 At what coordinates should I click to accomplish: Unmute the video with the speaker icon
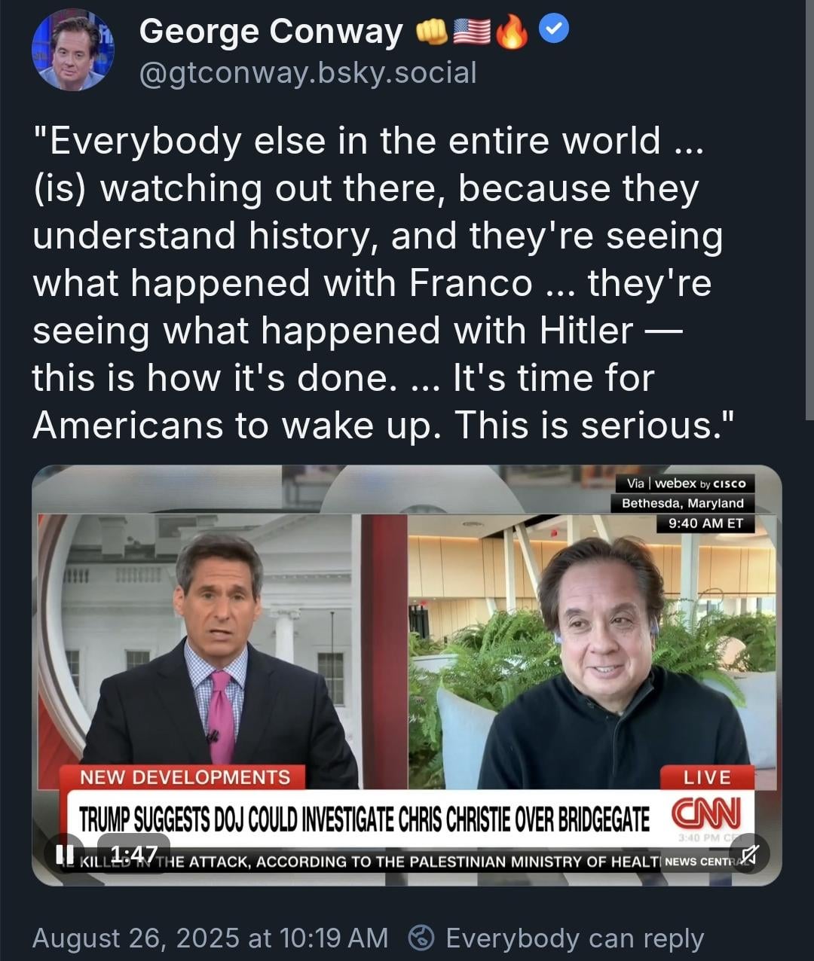coord(749,853)
